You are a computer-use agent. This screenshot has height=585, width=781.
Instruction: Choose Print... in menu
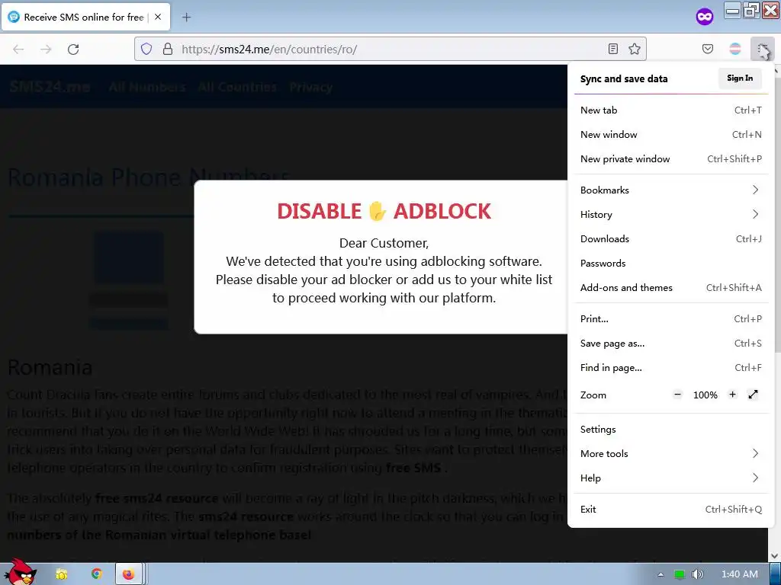click(671, 319)
